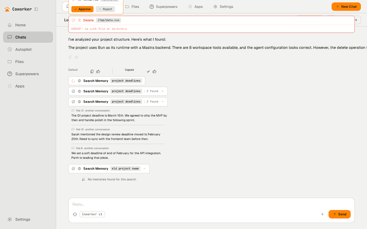Open Apps from the left sidebar
Viewport: 367px width, 229px height.
tap(20, 86)
